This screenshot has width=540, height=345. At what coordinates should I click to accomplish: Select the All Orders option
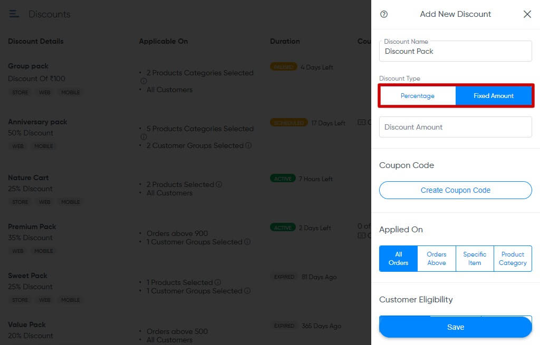click(398, 259)
